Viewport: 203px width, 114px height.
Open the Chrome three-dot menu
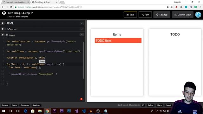coord(200,7)
